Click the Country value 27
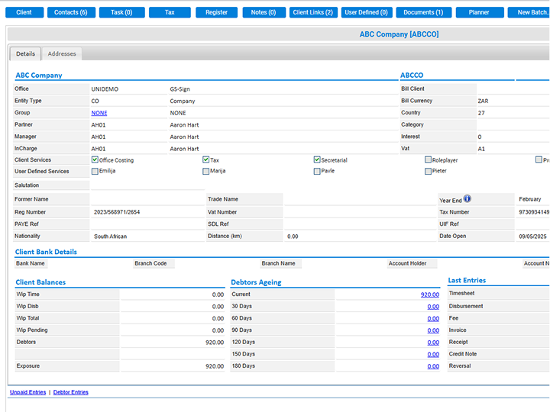550x412 pixels. coord(481,113)
